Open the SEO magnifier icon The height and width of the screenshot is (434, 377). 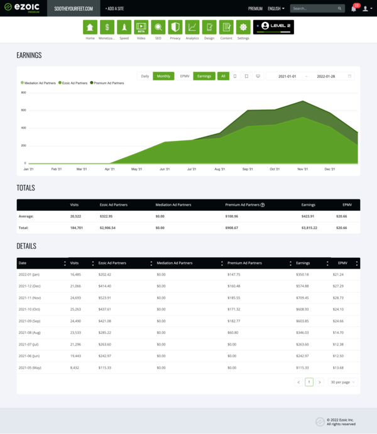point(158,27)
